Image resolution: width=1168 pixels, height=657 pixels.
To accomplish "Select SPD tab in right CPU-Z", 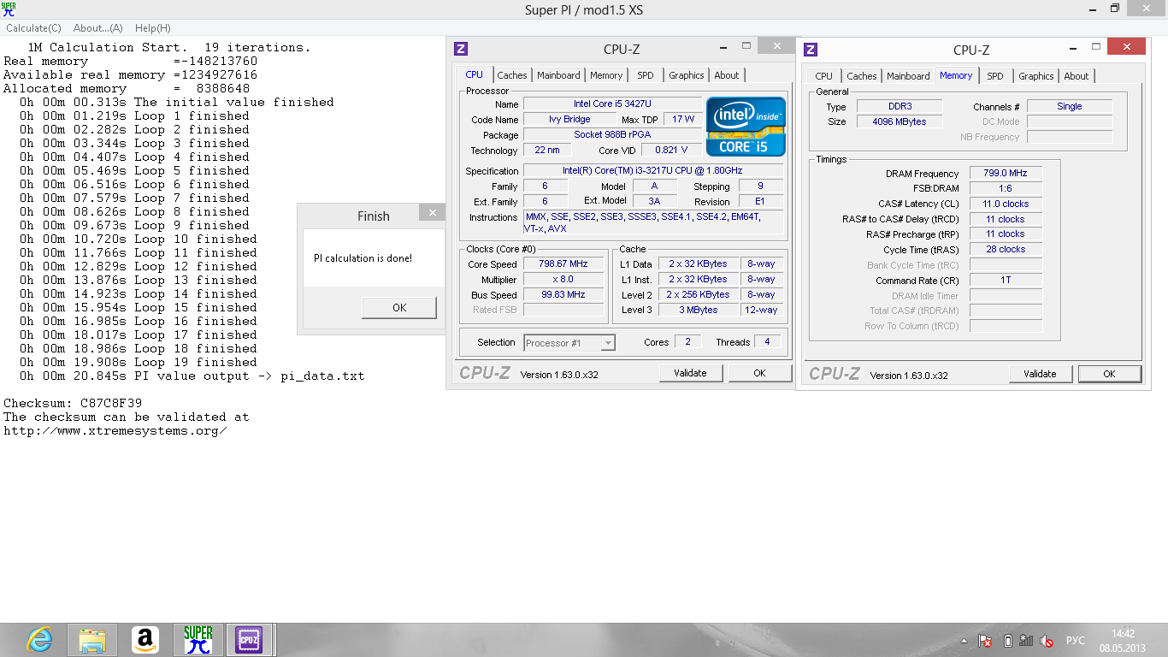I will pyautogui.click(x=995, y=76).
